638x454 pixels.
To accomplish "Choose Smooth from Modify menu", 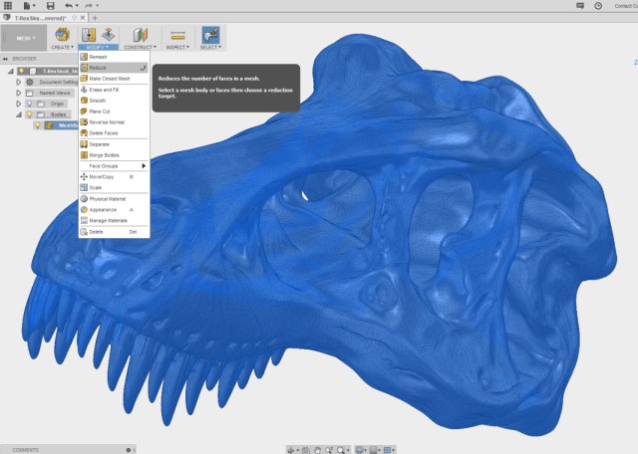I will click(x=114, y=101).
